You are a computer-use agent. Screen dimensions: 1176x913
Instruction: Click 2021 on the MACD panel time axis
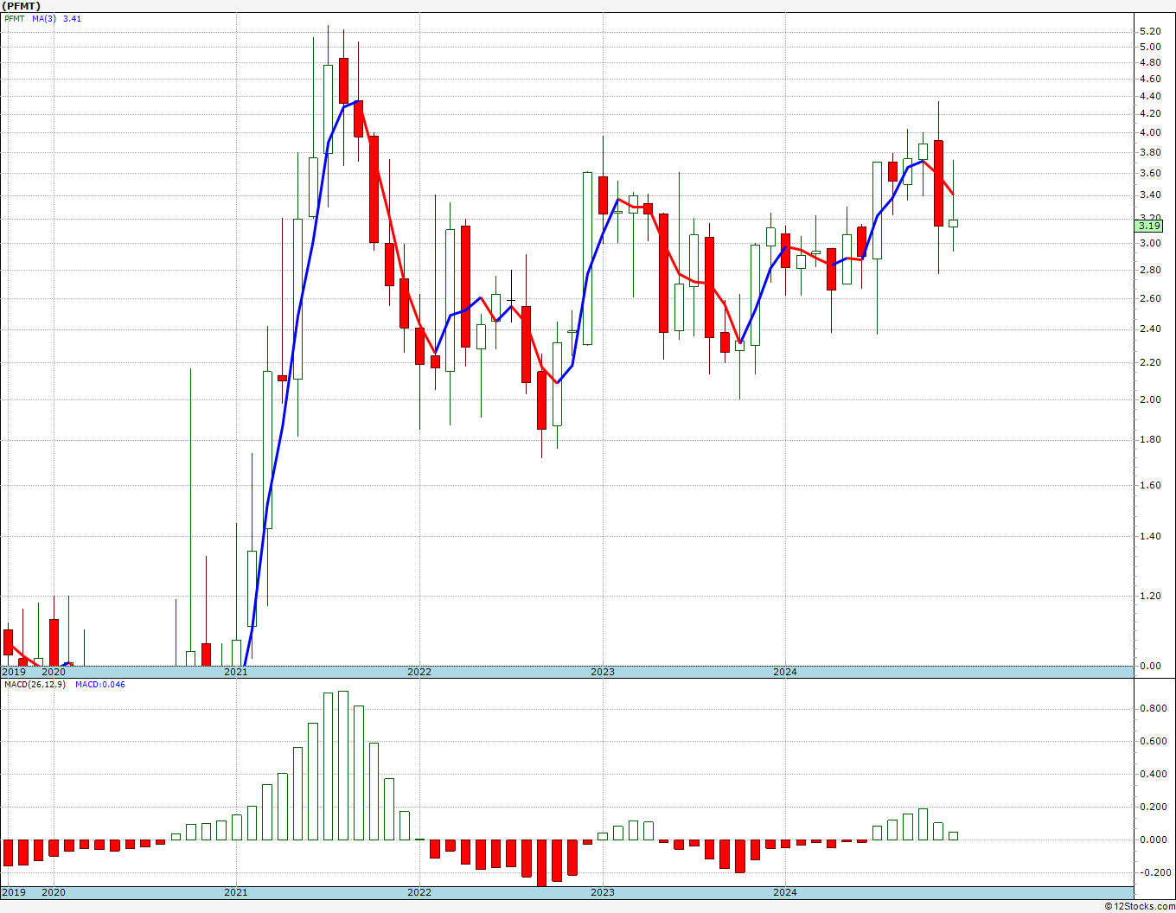point(236,891)
